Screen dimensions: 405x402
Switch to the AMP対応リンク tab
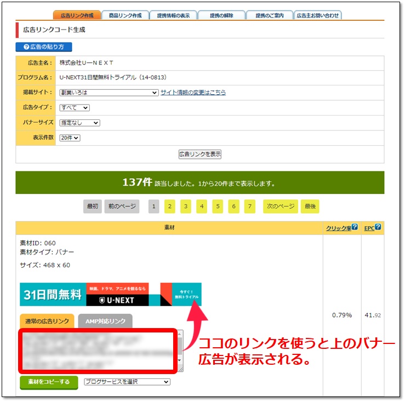click(105, 321)
